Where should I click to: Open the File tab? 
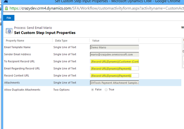coord(9,18)
